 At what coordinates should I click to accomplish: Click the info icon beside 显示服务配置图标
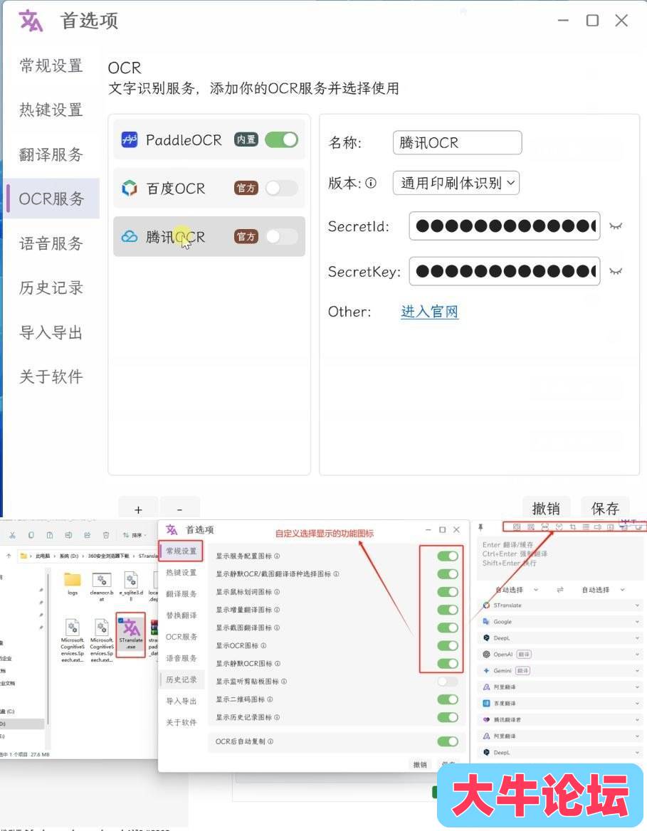tap(278, 556)
